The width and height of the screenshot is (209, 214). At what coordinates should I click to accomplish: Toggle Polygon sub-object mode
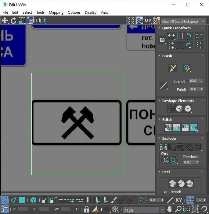[22, 200]
